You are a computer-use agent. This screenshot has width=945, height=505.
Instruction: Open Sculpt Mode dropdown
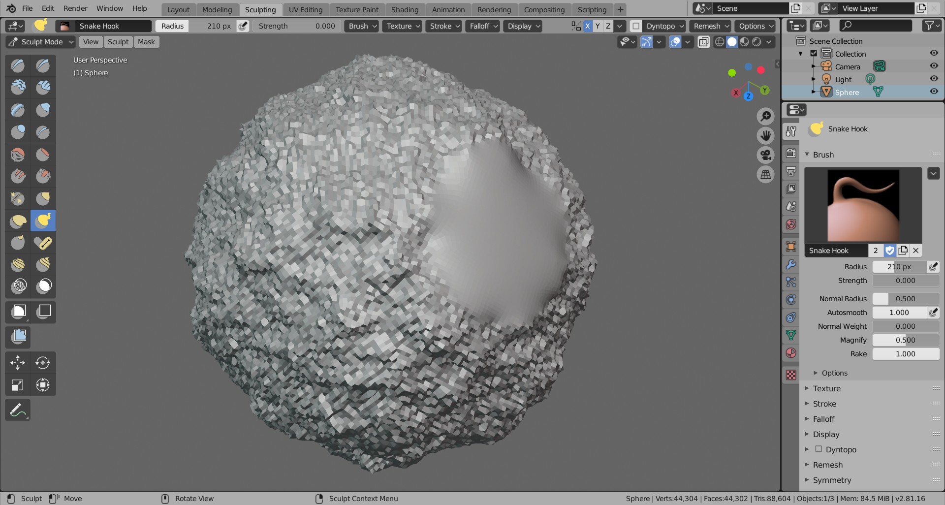pyautogui.click(x=41, y=42)
